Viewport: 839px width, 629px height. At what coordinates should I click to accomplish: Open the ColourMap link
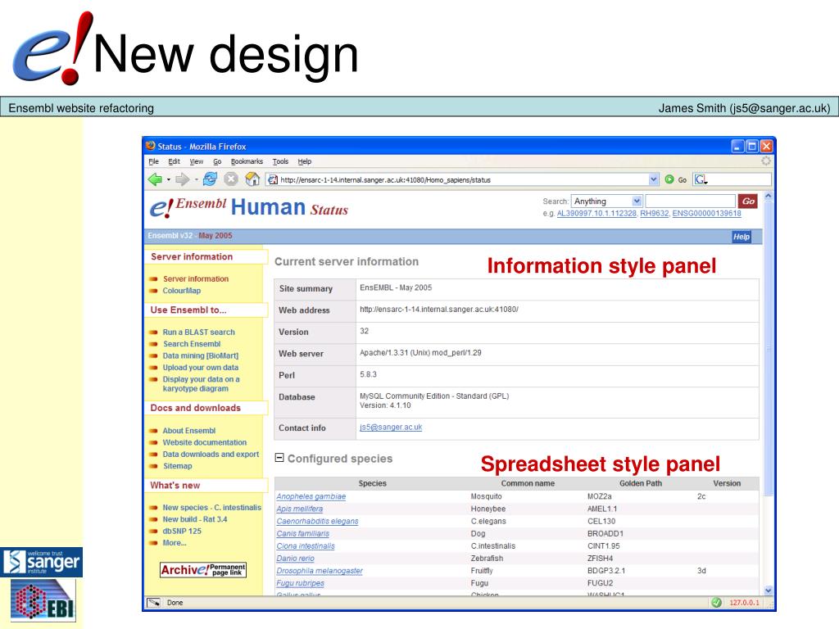[x=182, y=291]
